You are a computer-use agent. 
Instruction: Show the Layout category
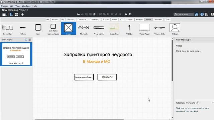click(x=129, y=19)
